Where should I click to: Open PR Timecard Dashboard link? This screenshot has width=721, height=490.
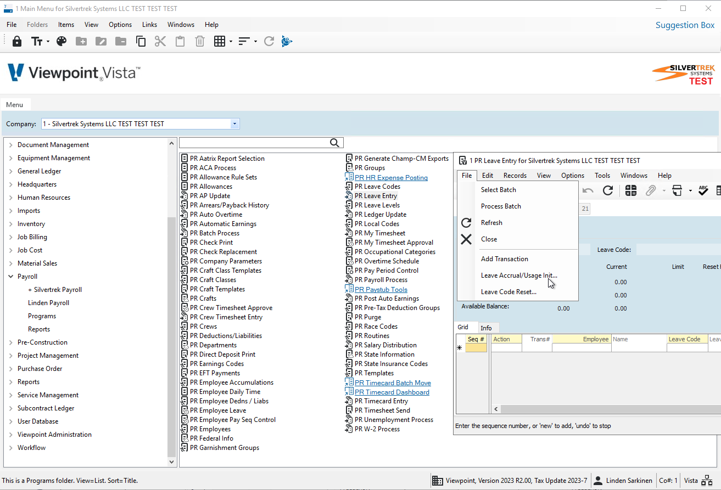point(392,392)
